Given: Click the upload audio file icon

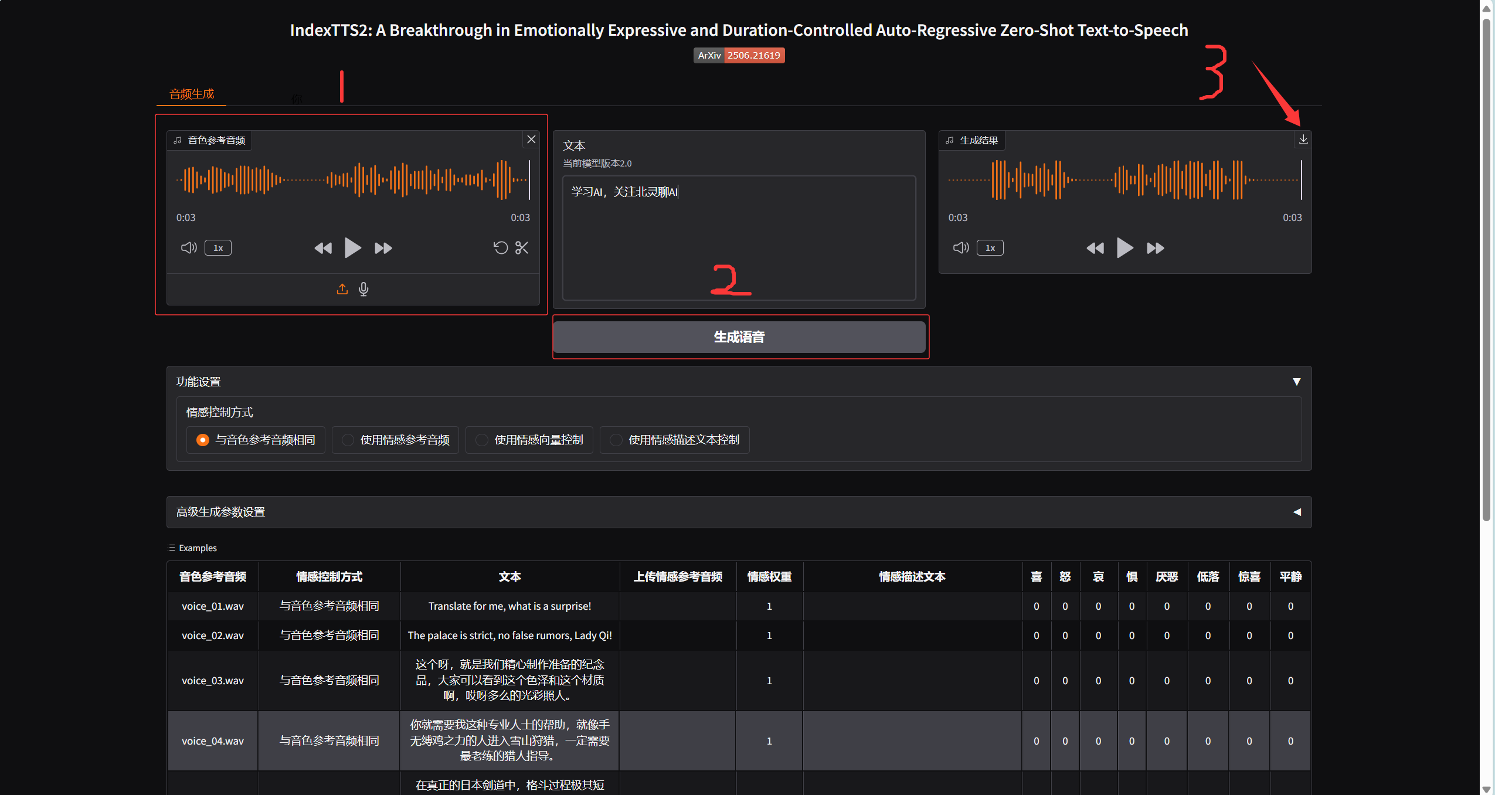Looking at the screenshot, I should click(342, 289).
